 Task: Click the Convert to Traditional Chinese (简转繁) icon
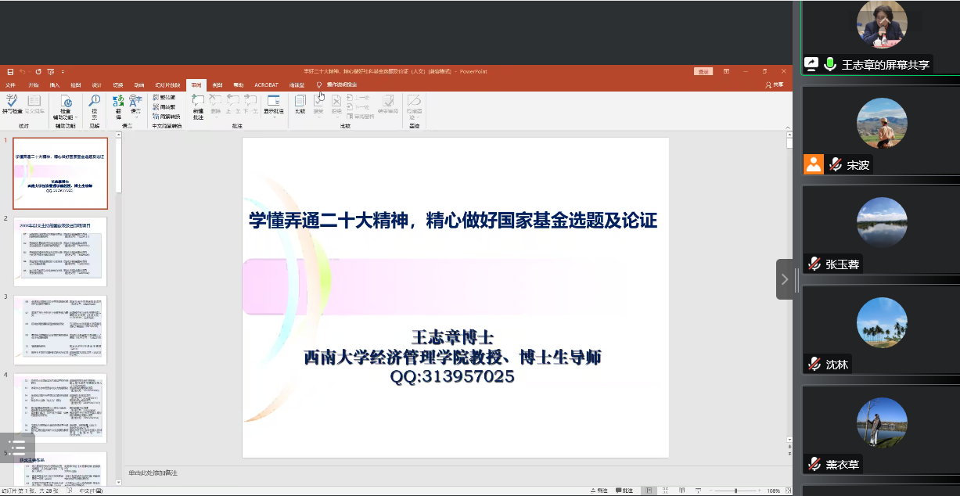pyautogui.click(x=163, y=106)
